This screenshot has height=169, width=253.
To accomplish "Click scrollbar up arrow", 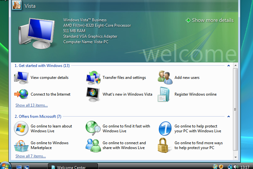I will (236, 66).
